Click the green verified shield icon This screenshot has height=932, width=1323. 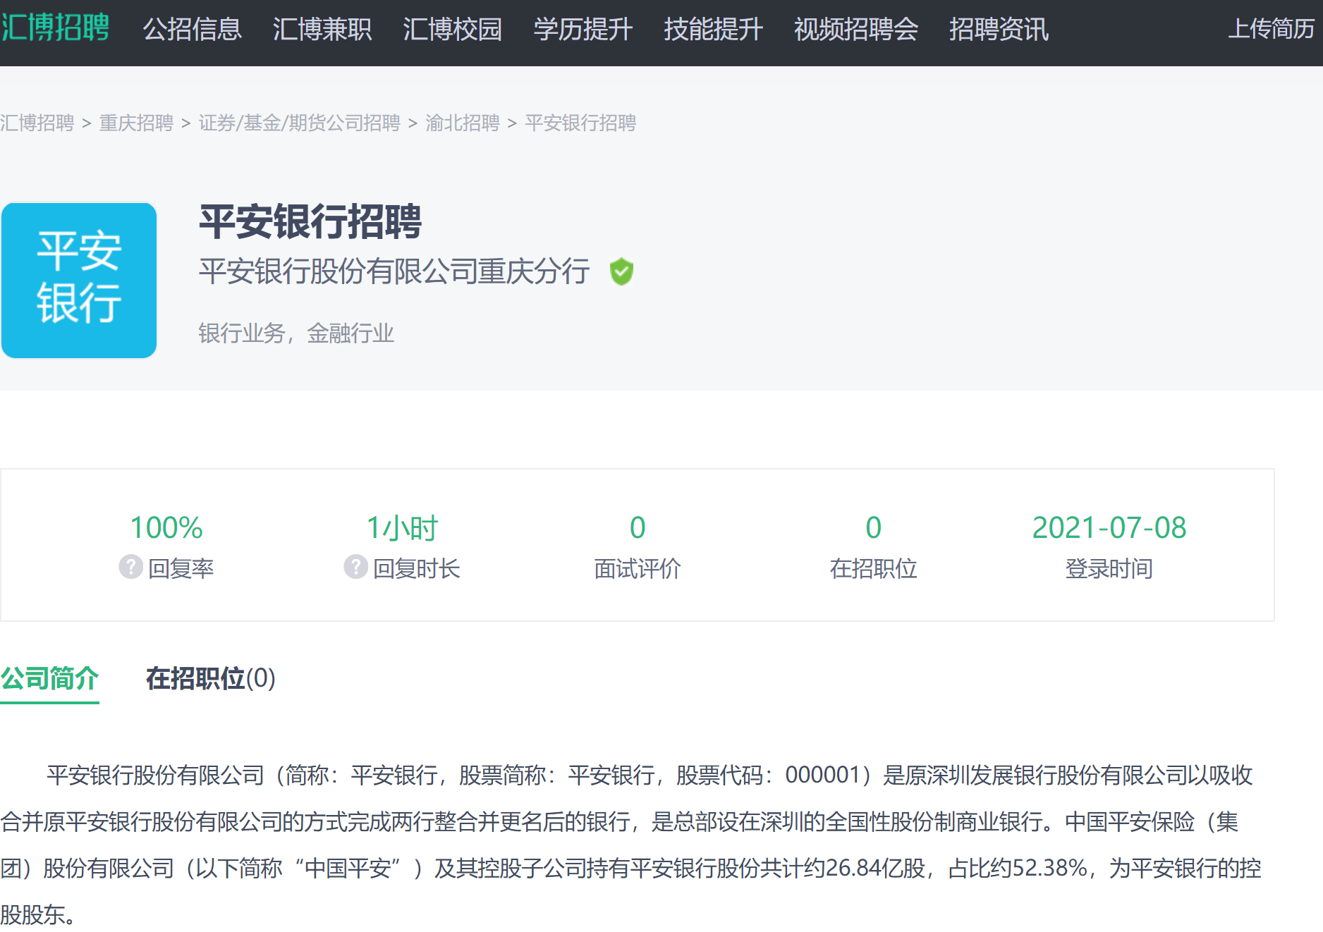(621, 271)
